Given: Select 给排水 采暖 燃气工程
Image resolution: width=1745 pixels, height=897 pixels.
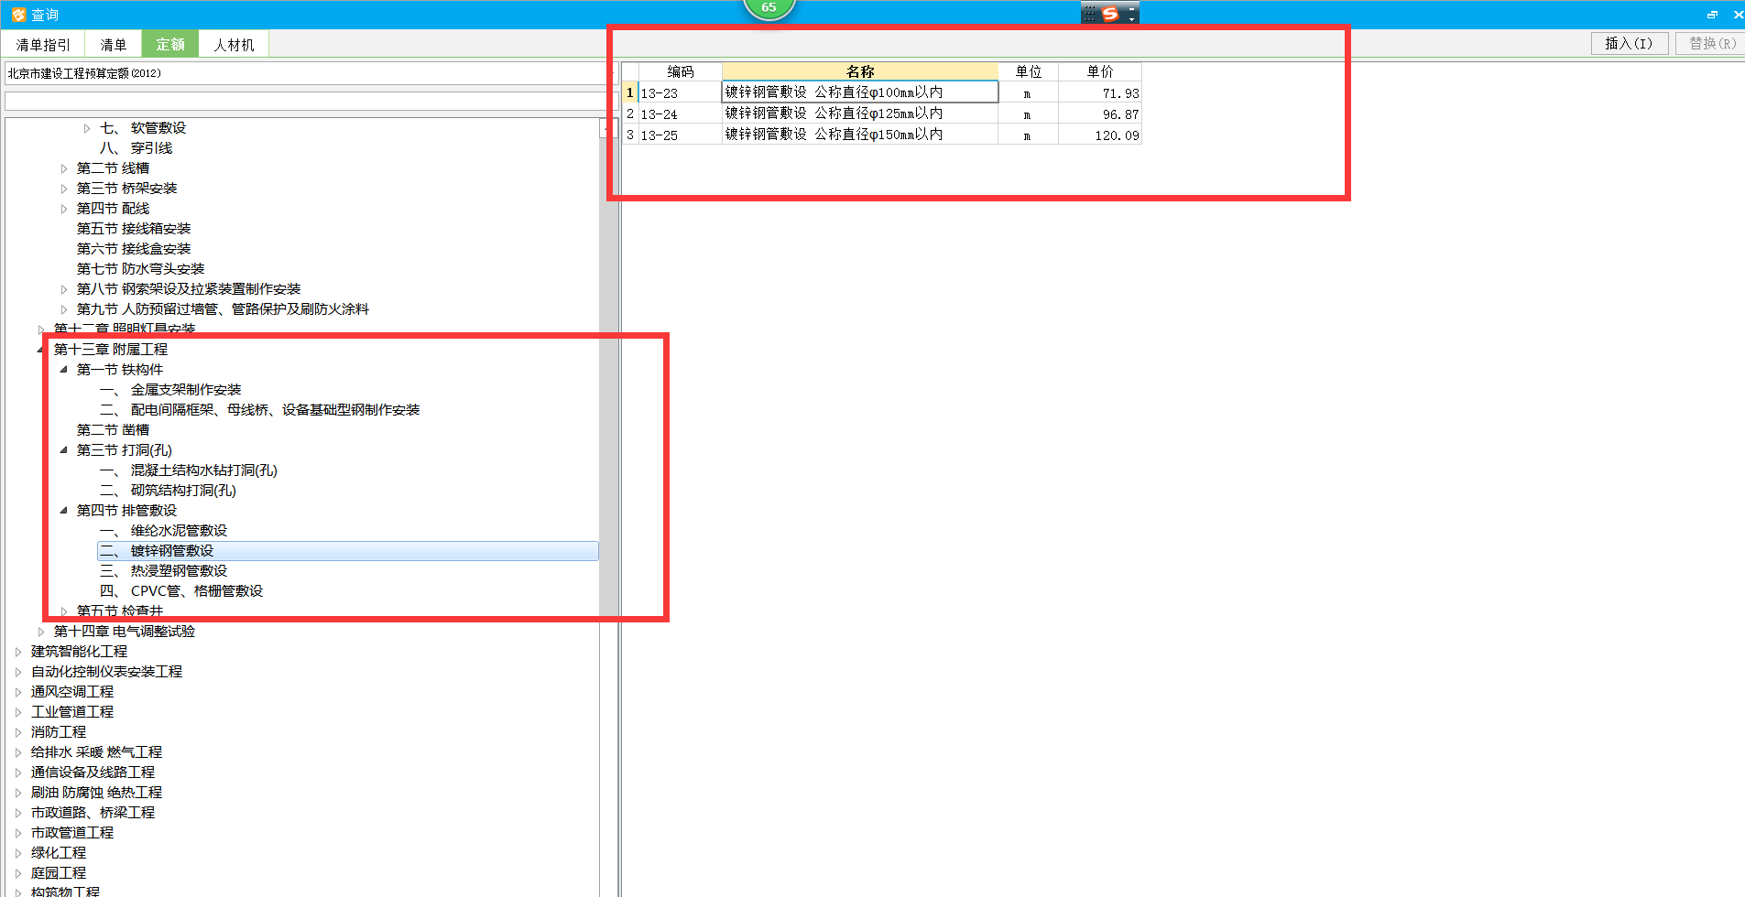Looking at the screenshot, I should click(96, 752).
